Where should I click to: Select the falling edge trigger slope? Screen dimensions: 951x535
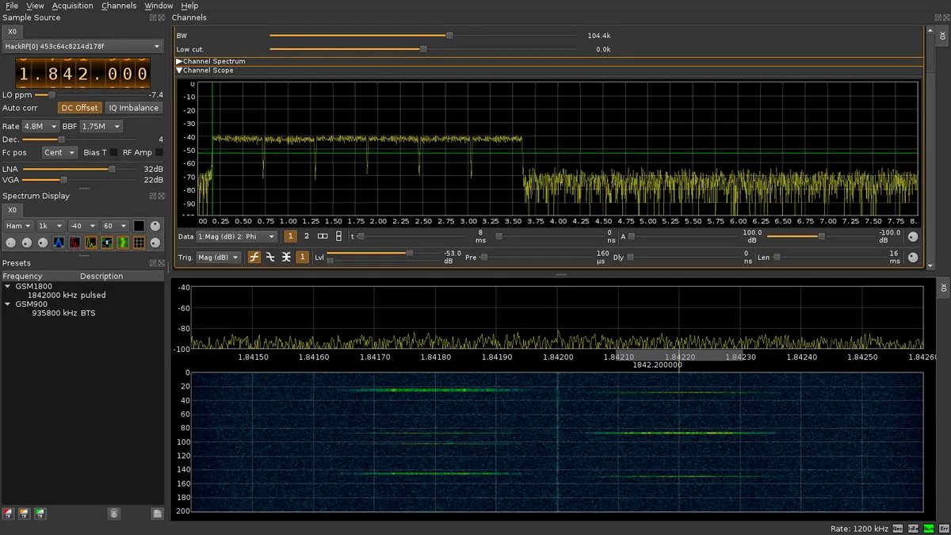pos(270,257)
